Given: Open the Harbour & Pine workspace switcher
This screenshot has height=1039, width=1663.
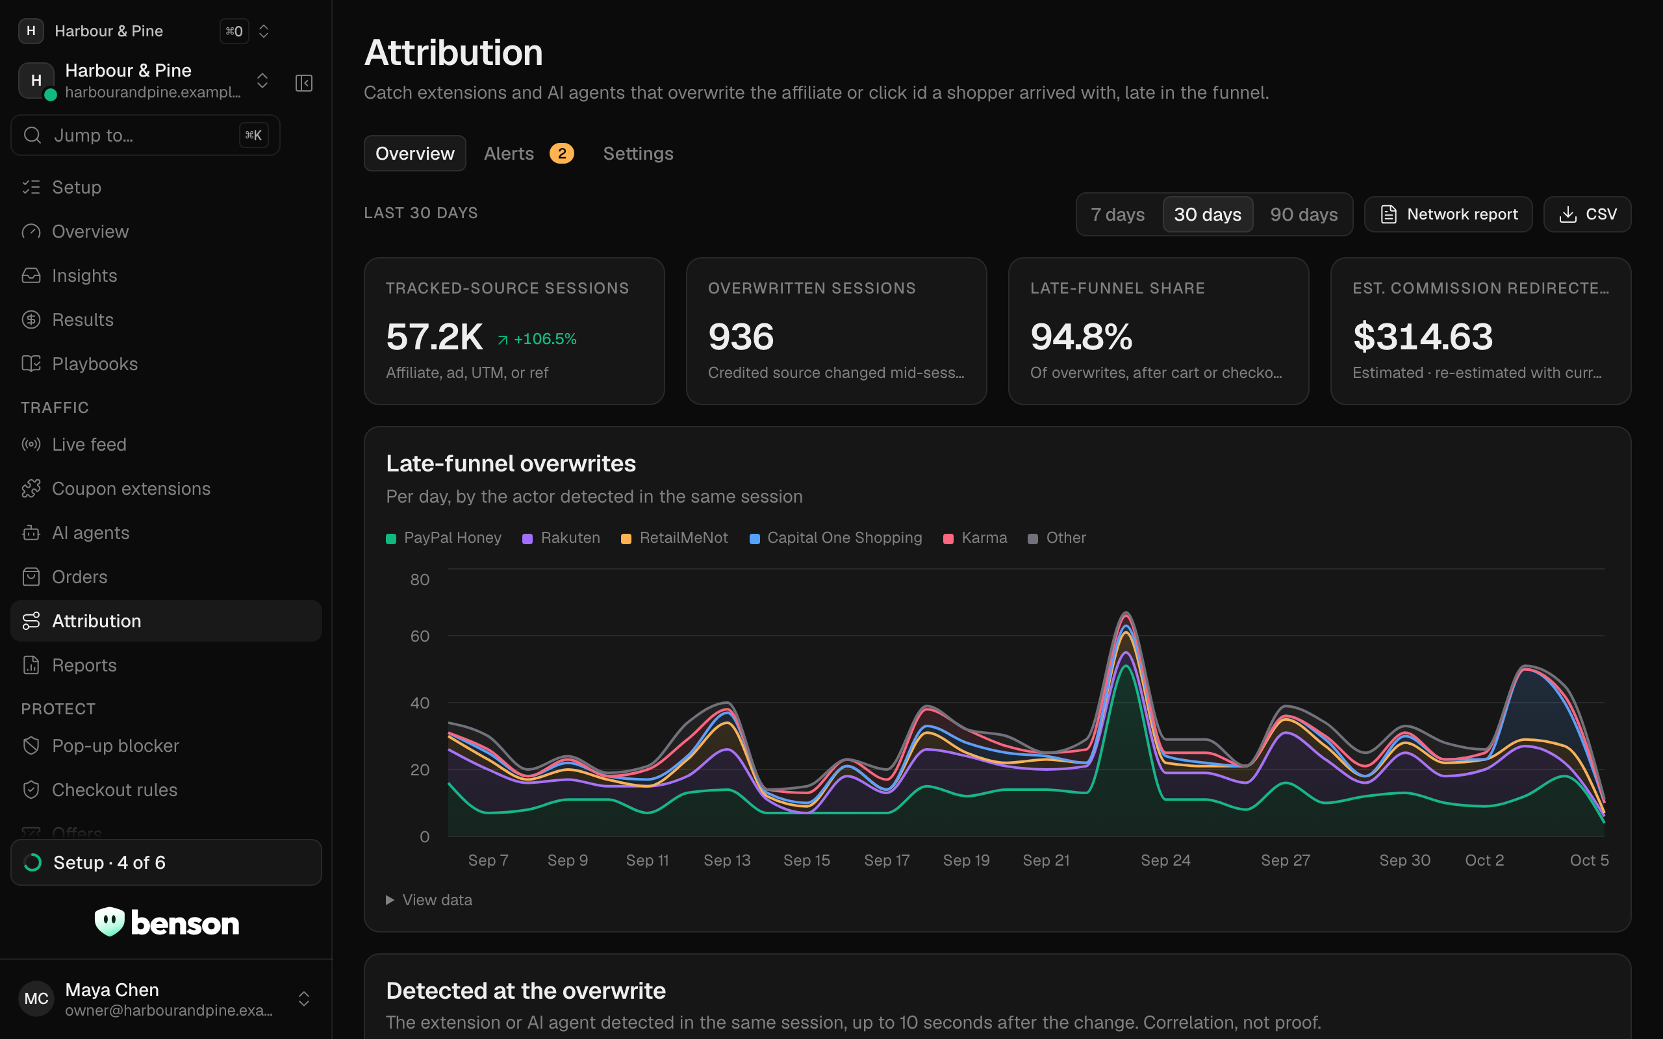Looking at the screenshot, I should 145,31.
